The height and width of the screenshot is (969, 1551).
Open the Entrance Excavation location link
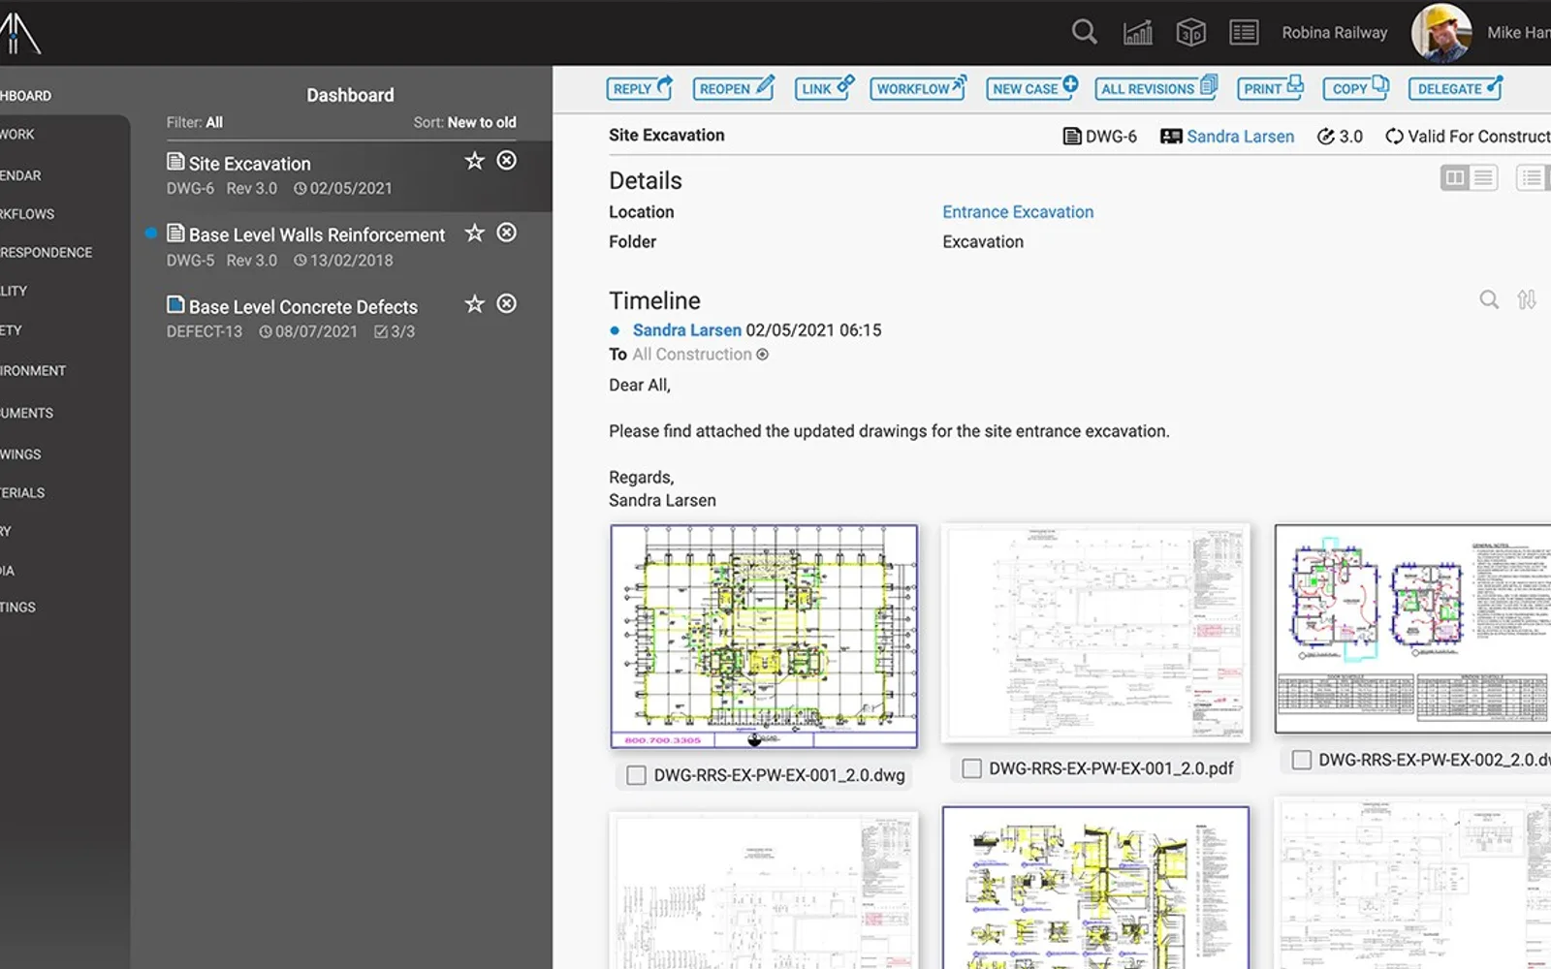click(1018, 212)
